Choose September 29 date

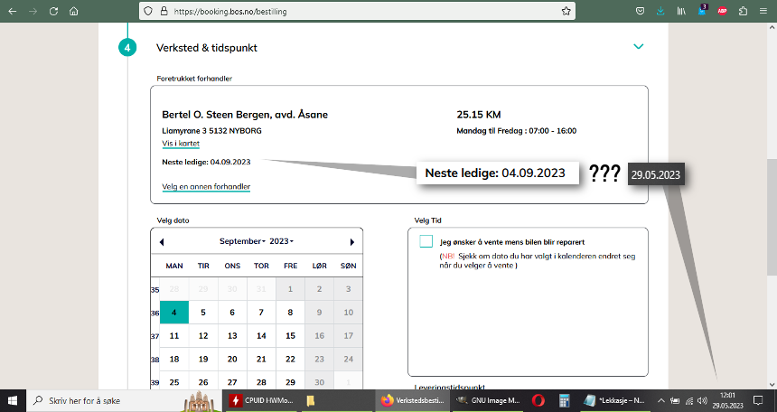[290, 382]
